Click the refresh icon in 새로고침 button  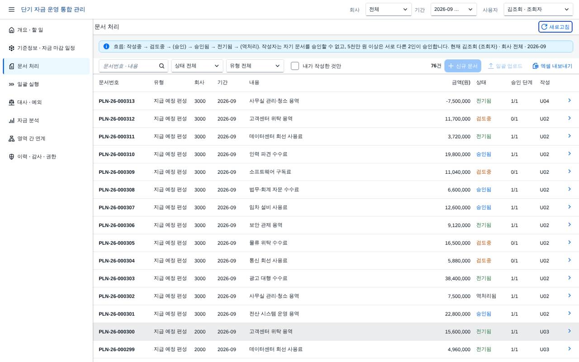click(544, 27)
